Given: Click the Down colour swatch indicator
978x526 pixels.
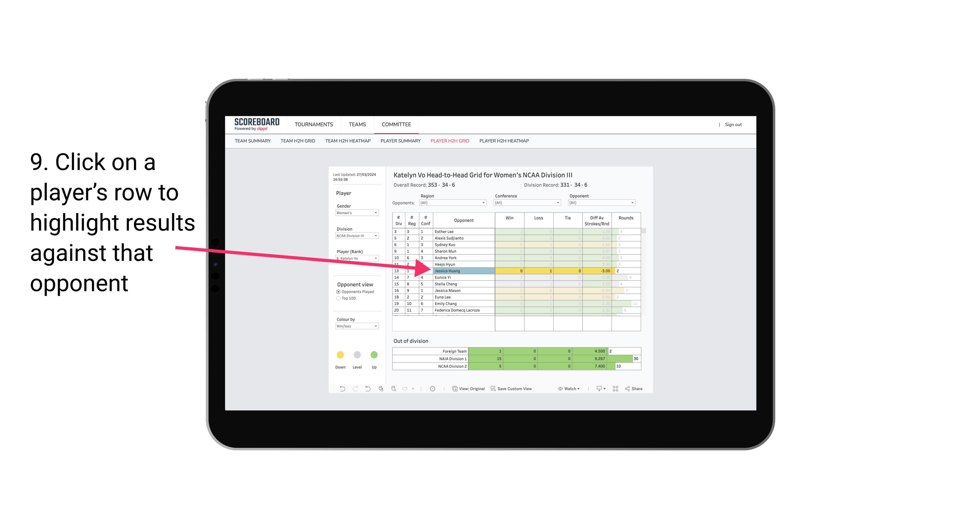Looking at the screenshot, I should point(340,354).
